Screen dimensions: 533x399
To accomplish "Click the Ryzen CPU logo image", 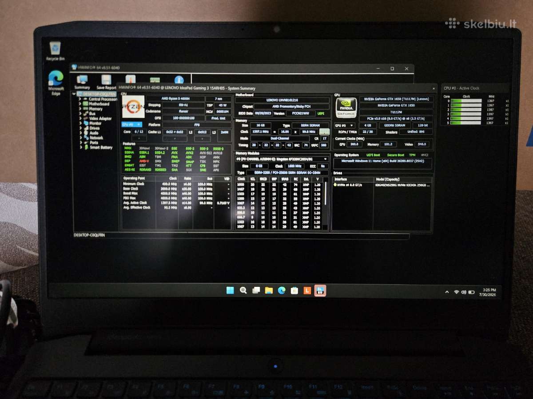I will tap(133, 106).
